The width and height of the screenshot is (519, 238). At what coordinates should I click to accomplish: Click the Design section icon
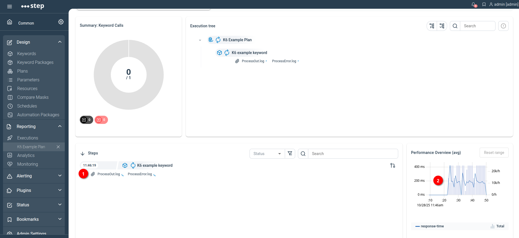pos(10,42)
